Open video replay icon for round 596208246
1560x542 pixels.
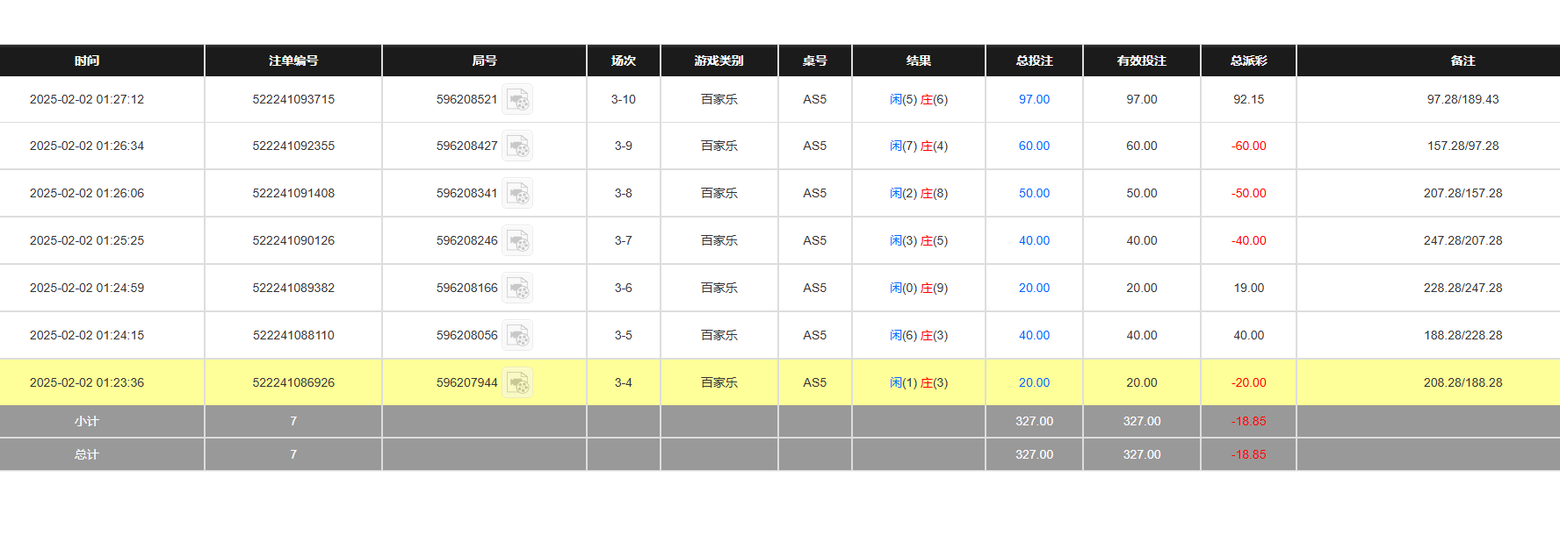click(517, 241)
